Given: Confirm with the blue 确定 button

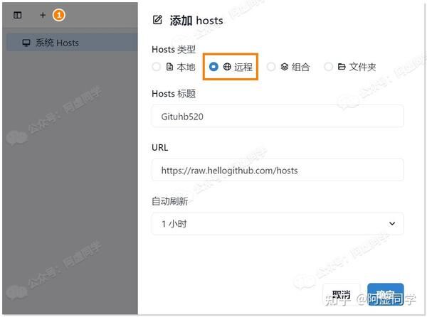Looking at the screenshot, I should (386, 295).
